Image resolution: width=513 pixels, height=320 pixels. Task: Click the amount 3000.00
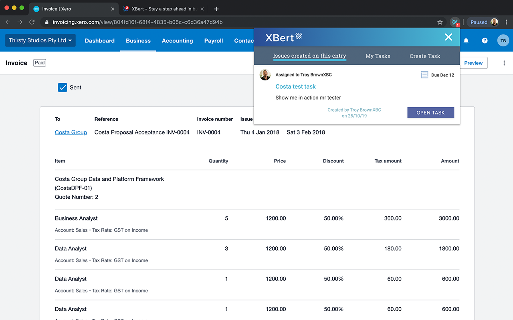coord(449,218)
